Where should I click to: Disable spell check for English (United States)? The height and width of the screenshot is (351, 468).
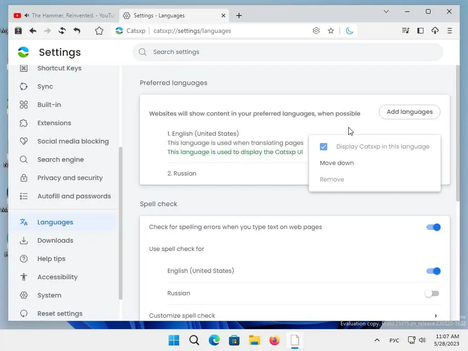tap(433, 271)
